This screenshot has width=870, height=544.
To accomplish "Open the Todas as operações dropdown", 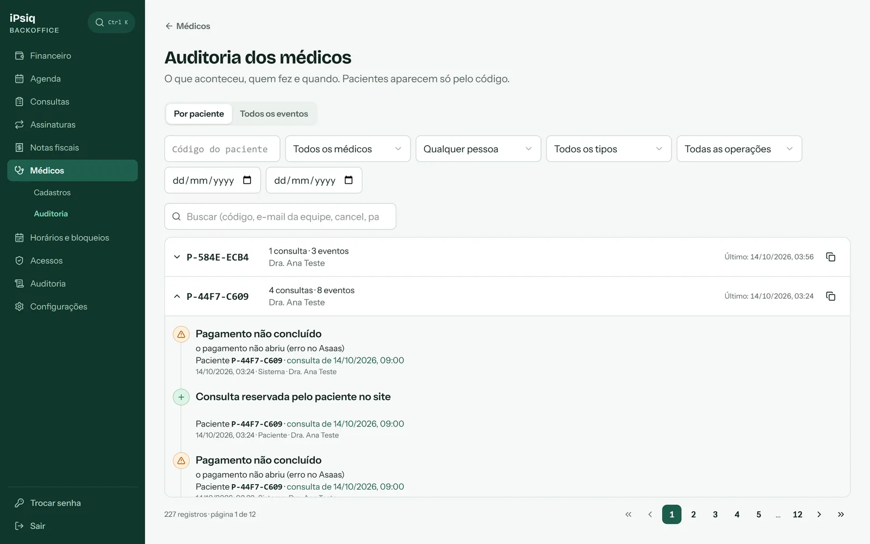I will click(x=739, y=149).
